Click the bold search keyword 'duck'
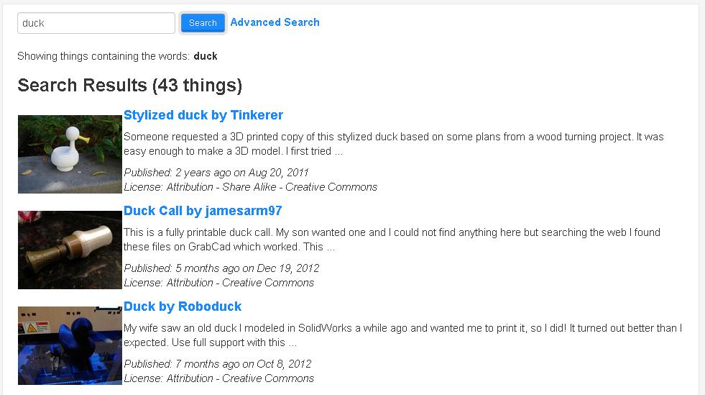705x395 pixels. point(206,56)
